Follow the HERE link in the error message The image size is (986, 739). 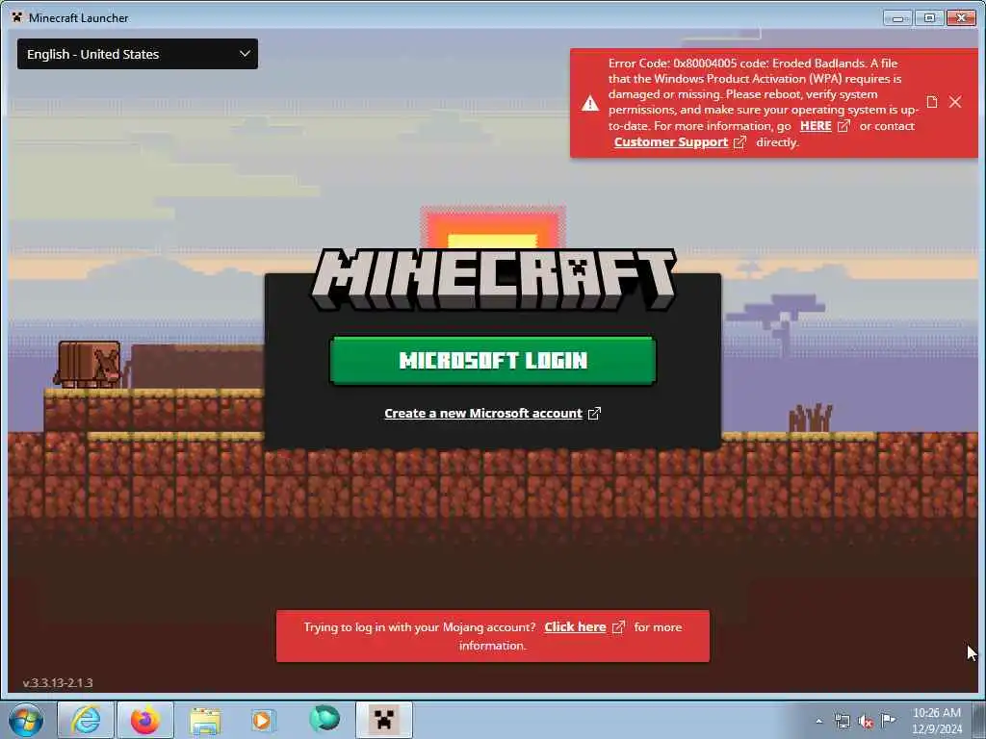(816, 126)
